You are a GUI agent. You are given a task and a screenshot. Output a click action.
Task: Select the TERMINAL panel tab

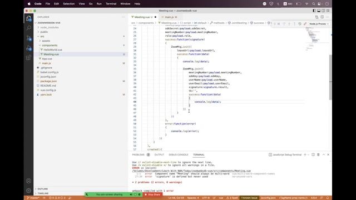199,154
